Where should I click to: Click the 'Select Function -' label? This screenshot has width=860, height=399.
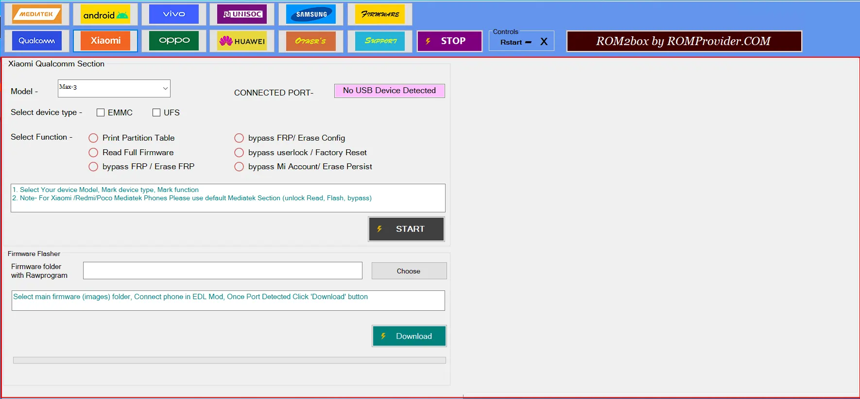pos(42,137)
